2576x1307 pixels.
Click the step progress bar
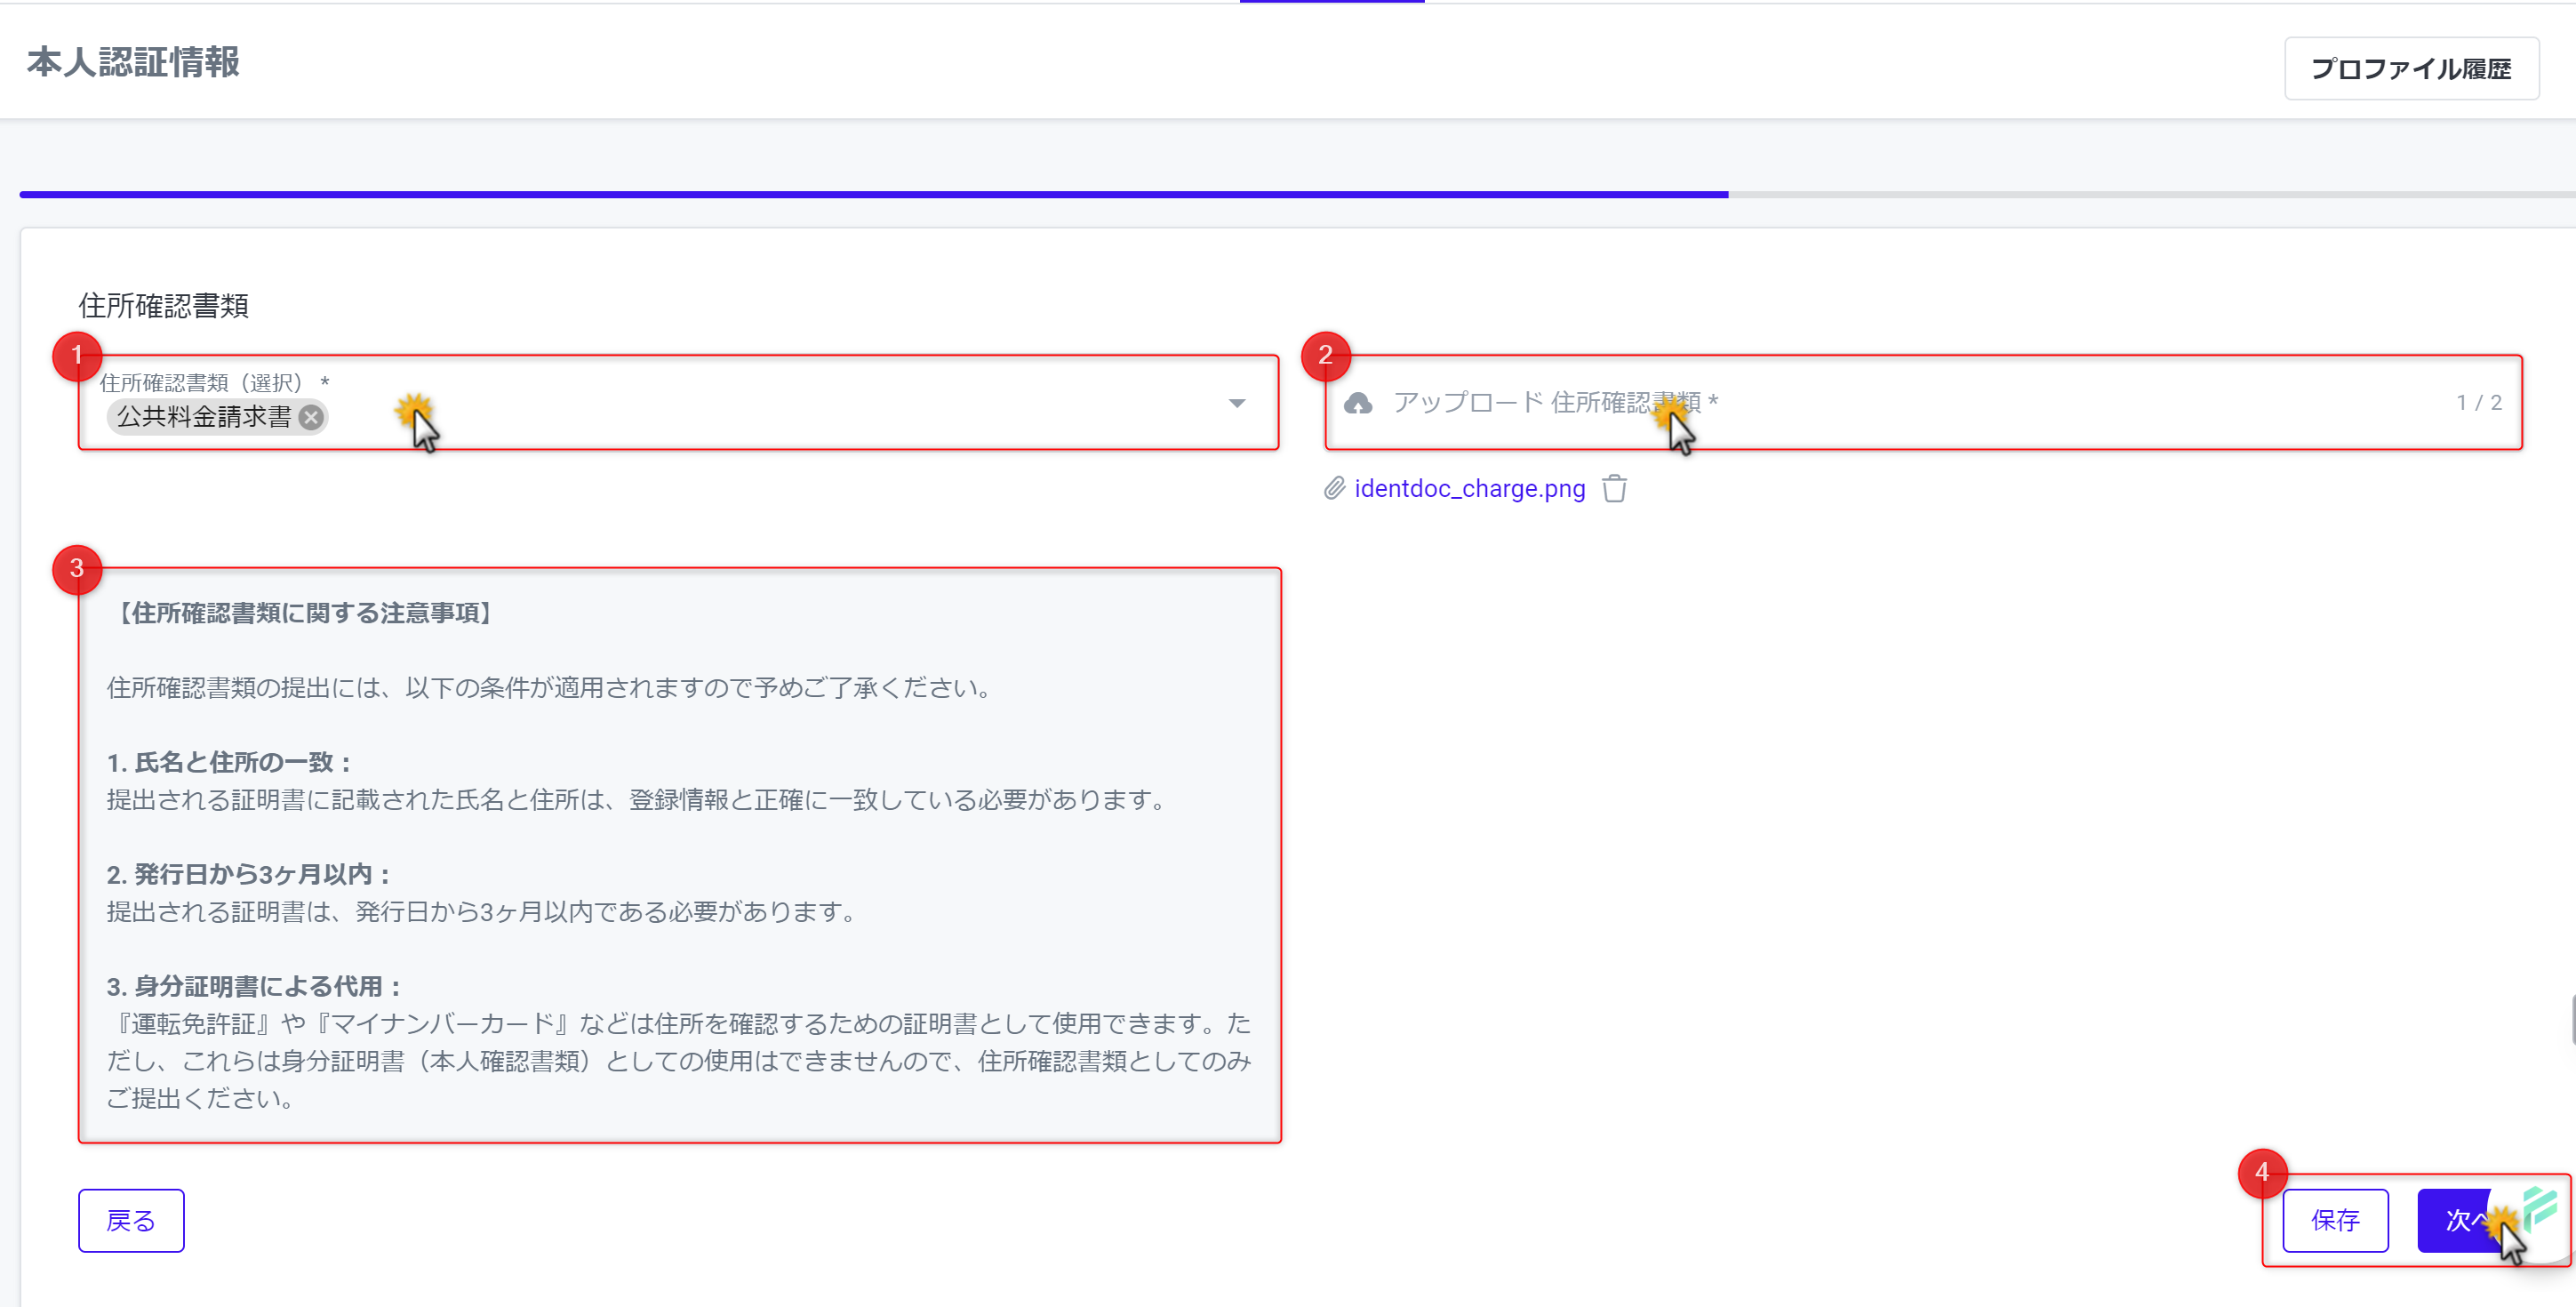[1297, 194]
